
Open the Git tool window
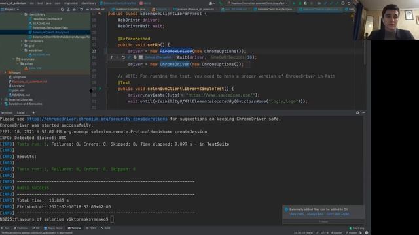tap(36, 228)
